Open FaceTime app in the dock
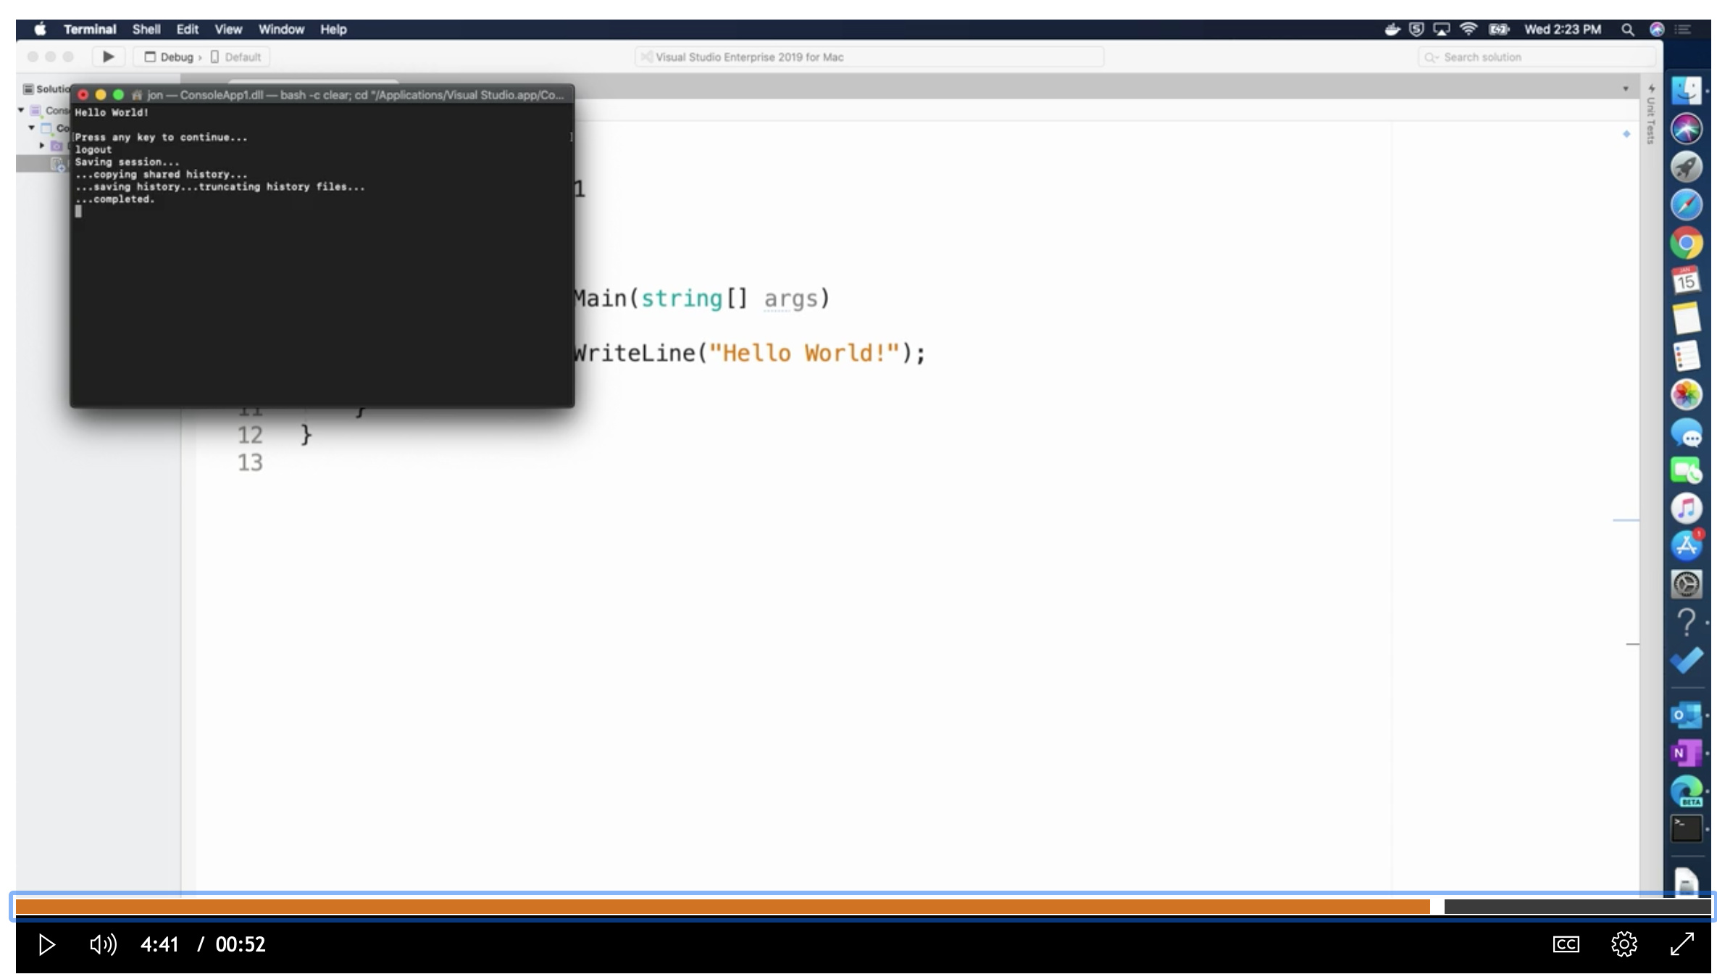This screenshot has width=1717, height=974. coord(1686,471)
